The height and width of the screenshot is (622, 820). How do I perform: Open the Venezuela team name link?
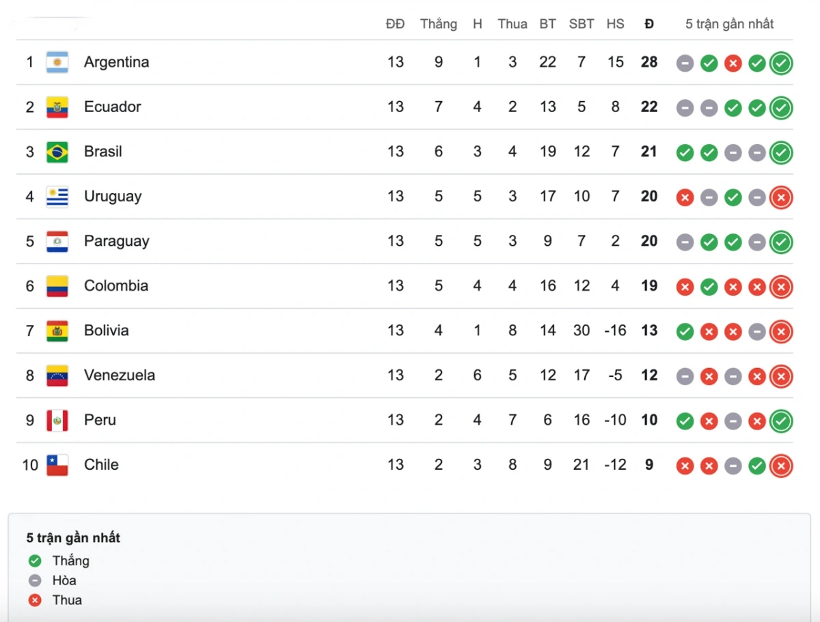click(120, 375)
